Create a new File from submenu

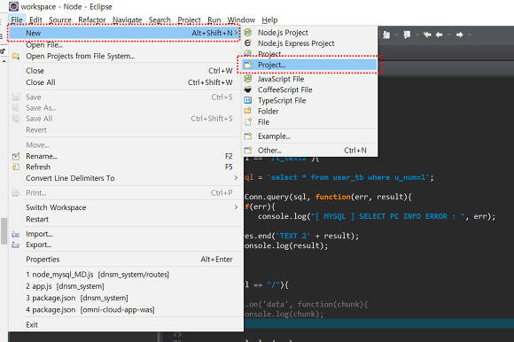point(309,122)
